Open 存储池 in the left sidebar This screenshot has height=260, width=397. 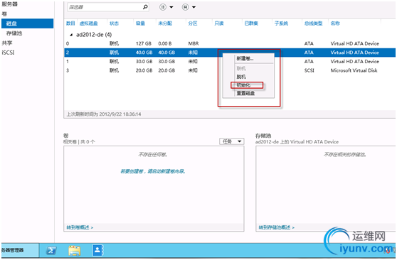(14, 33)
